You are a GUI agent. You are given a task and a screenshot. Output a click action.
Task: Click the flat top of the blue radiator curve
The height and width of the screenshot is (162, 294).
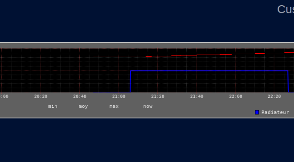[x=209, y=71]
